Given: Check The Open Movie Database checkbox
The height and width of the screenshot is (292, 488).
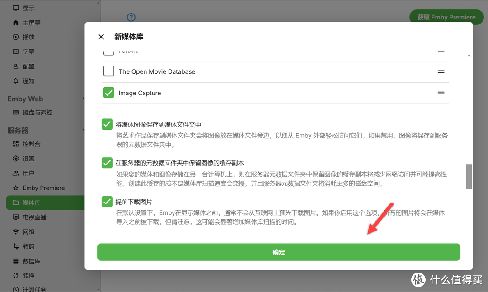Looking at the screenshot, I should (x=108, y=71).
